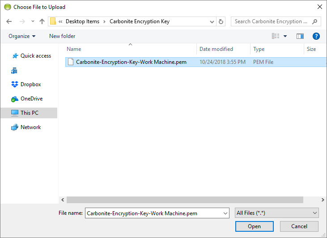The width and height of the screenshot is (327, 238).
Task: Click the Back navigation arrow
Action: (9, 21)
